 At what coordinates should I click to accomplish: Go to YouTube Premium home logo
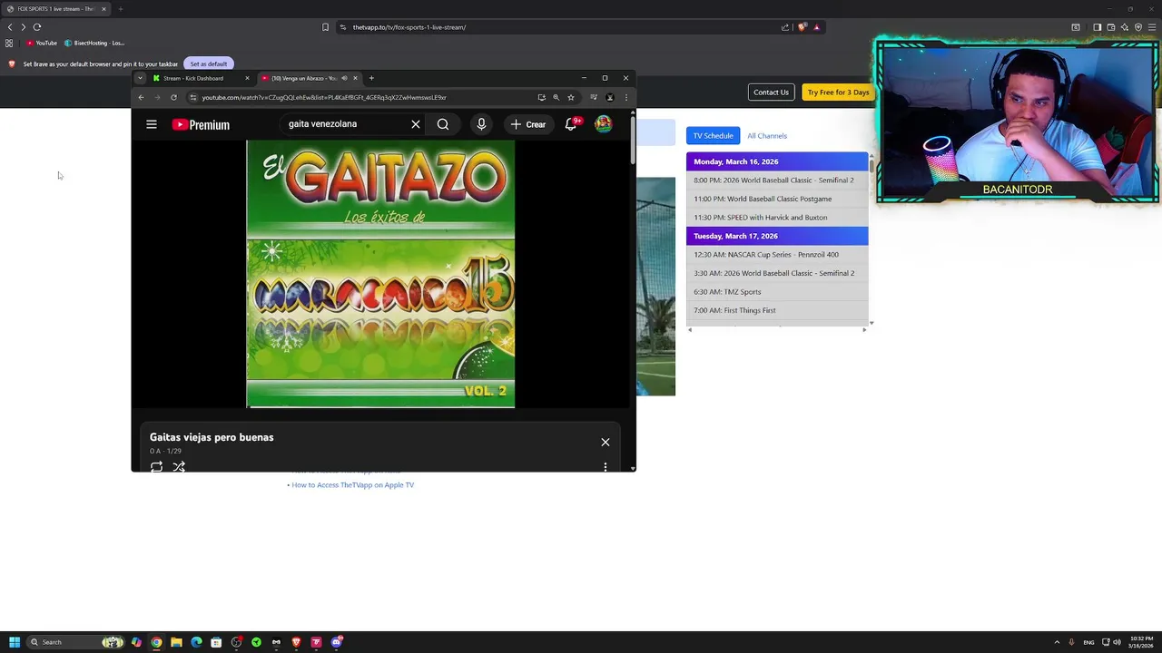[201, 124]
